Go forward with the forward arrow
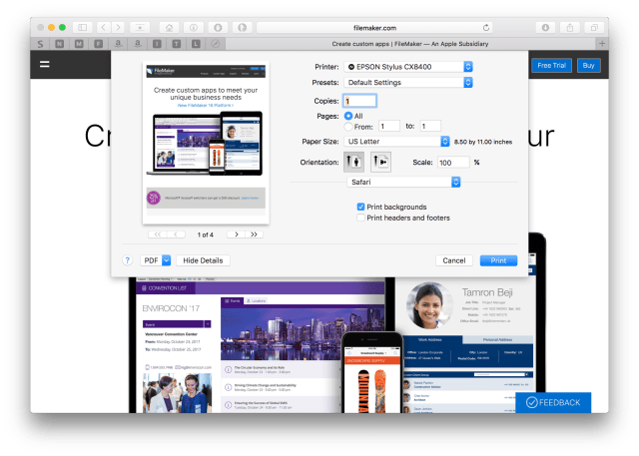639x456 pixels. (118, 27)
